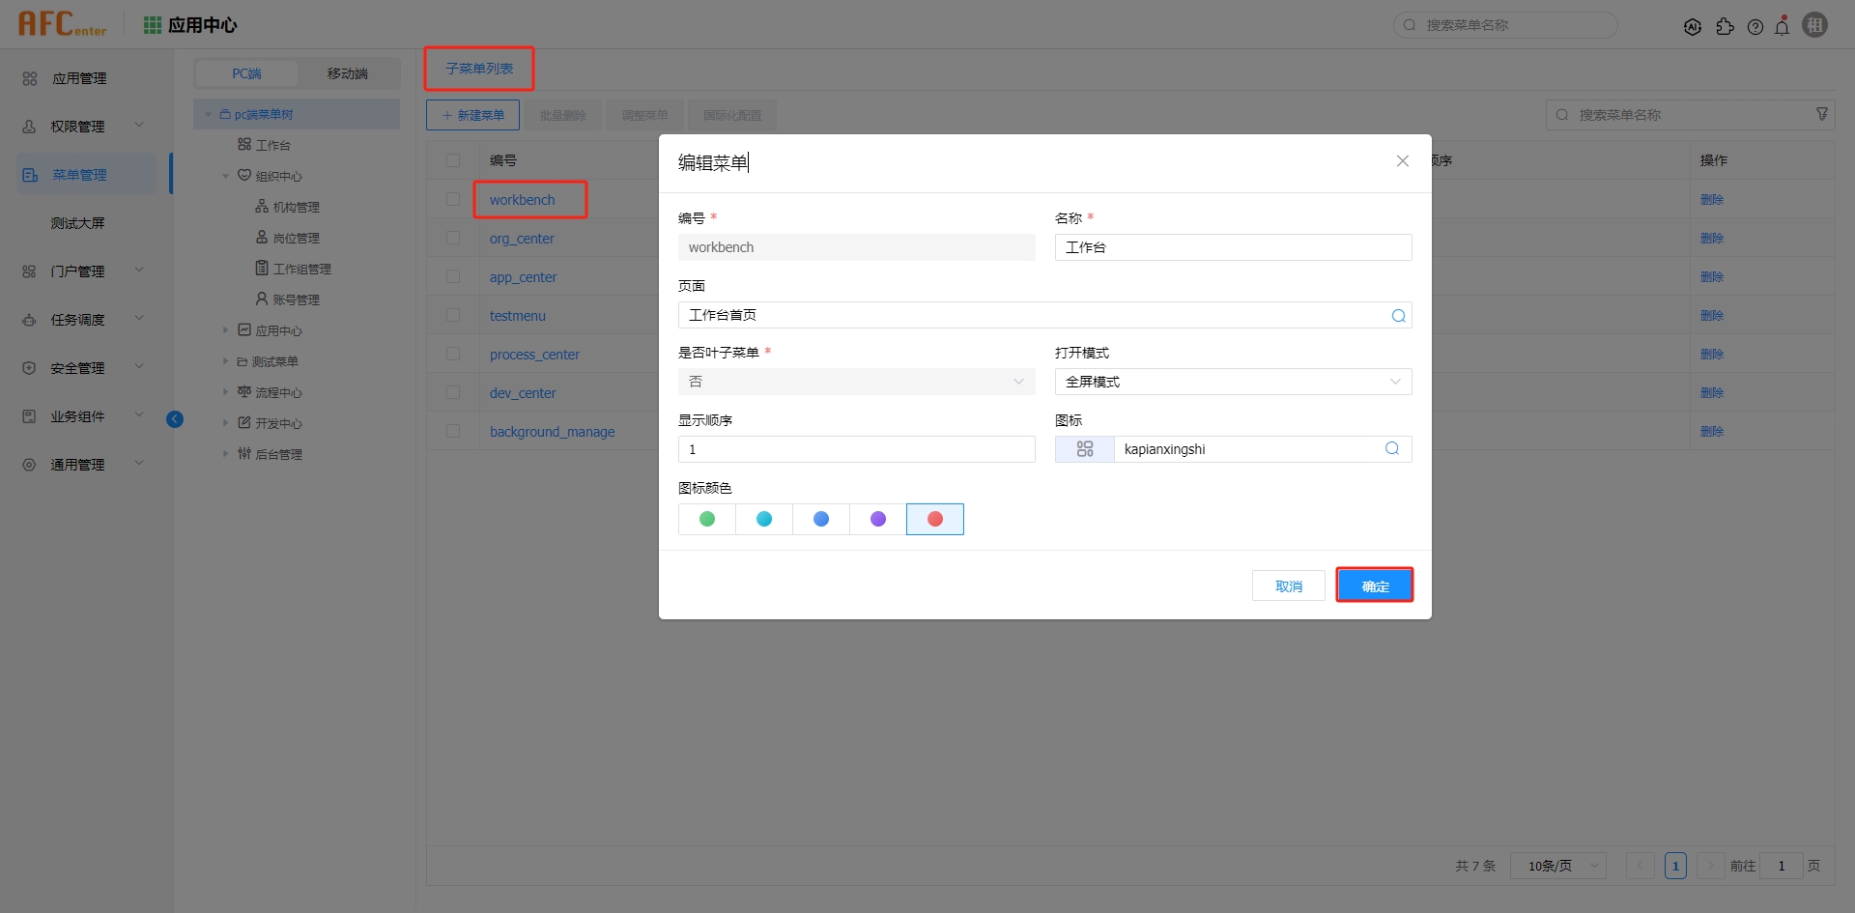Image resolution: width=1855 pixels, height=913 pixels.
Task: Open the plugins puzzle icon in header
Action: coord(1726,26)
